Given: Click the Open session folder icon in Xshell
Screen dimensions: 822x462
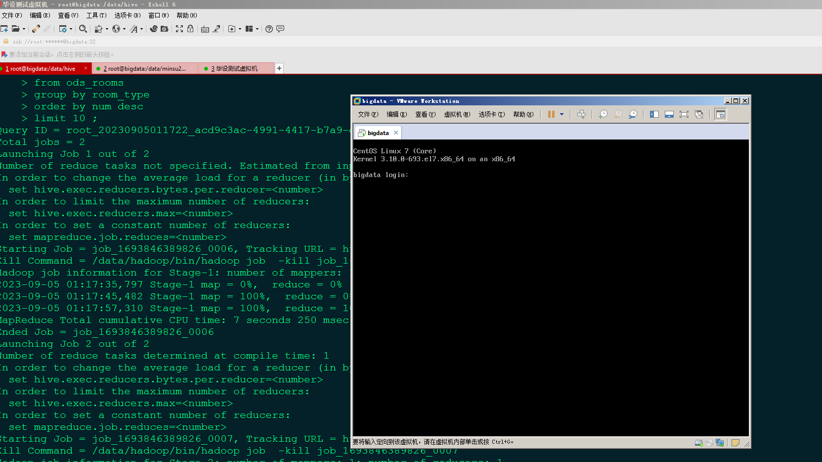Looking at the screenshot, I should tap(16, 29).
